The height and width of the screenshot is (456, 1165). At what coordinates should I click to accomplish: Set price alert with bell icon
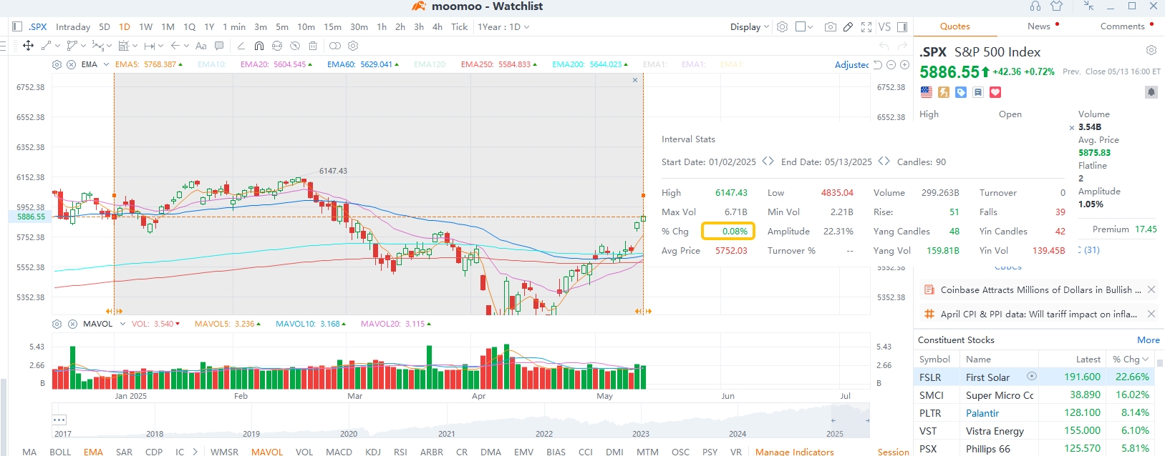point(1151,92)
